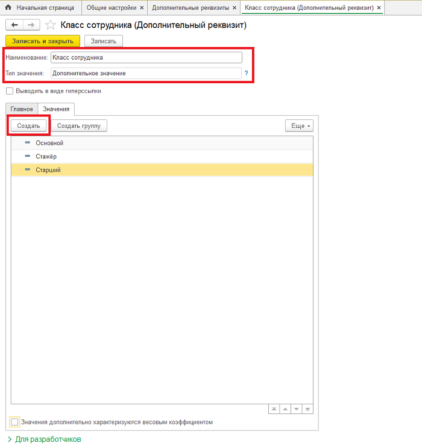Click the move-down arrow icon below list
422x446 pixels.
pos(296,409)
